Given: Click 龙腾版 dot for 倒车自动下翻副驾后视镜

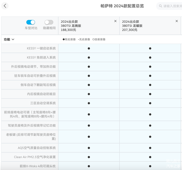Looking at the screenshot, I should click(x=89, y=85).
